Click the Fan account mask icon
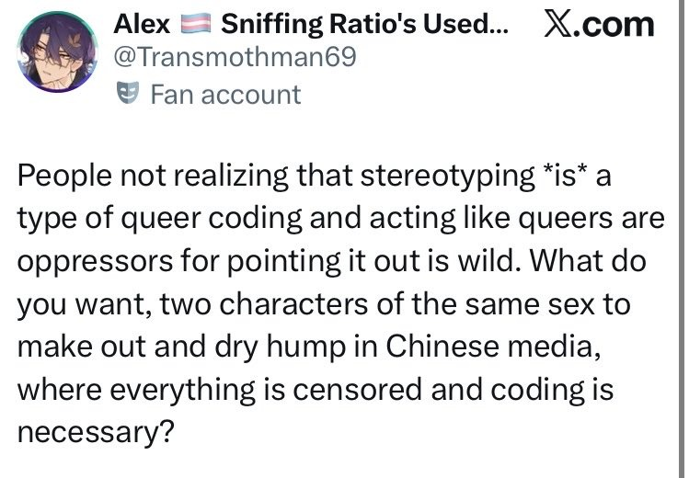The image size is (689, 478). (128, 93)
